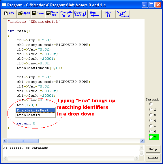Click line 'ch0->output_mode=MICROSTEP_MODE;'
The height and width of the screenshot is (164, 163).
[x=53, y=45]
